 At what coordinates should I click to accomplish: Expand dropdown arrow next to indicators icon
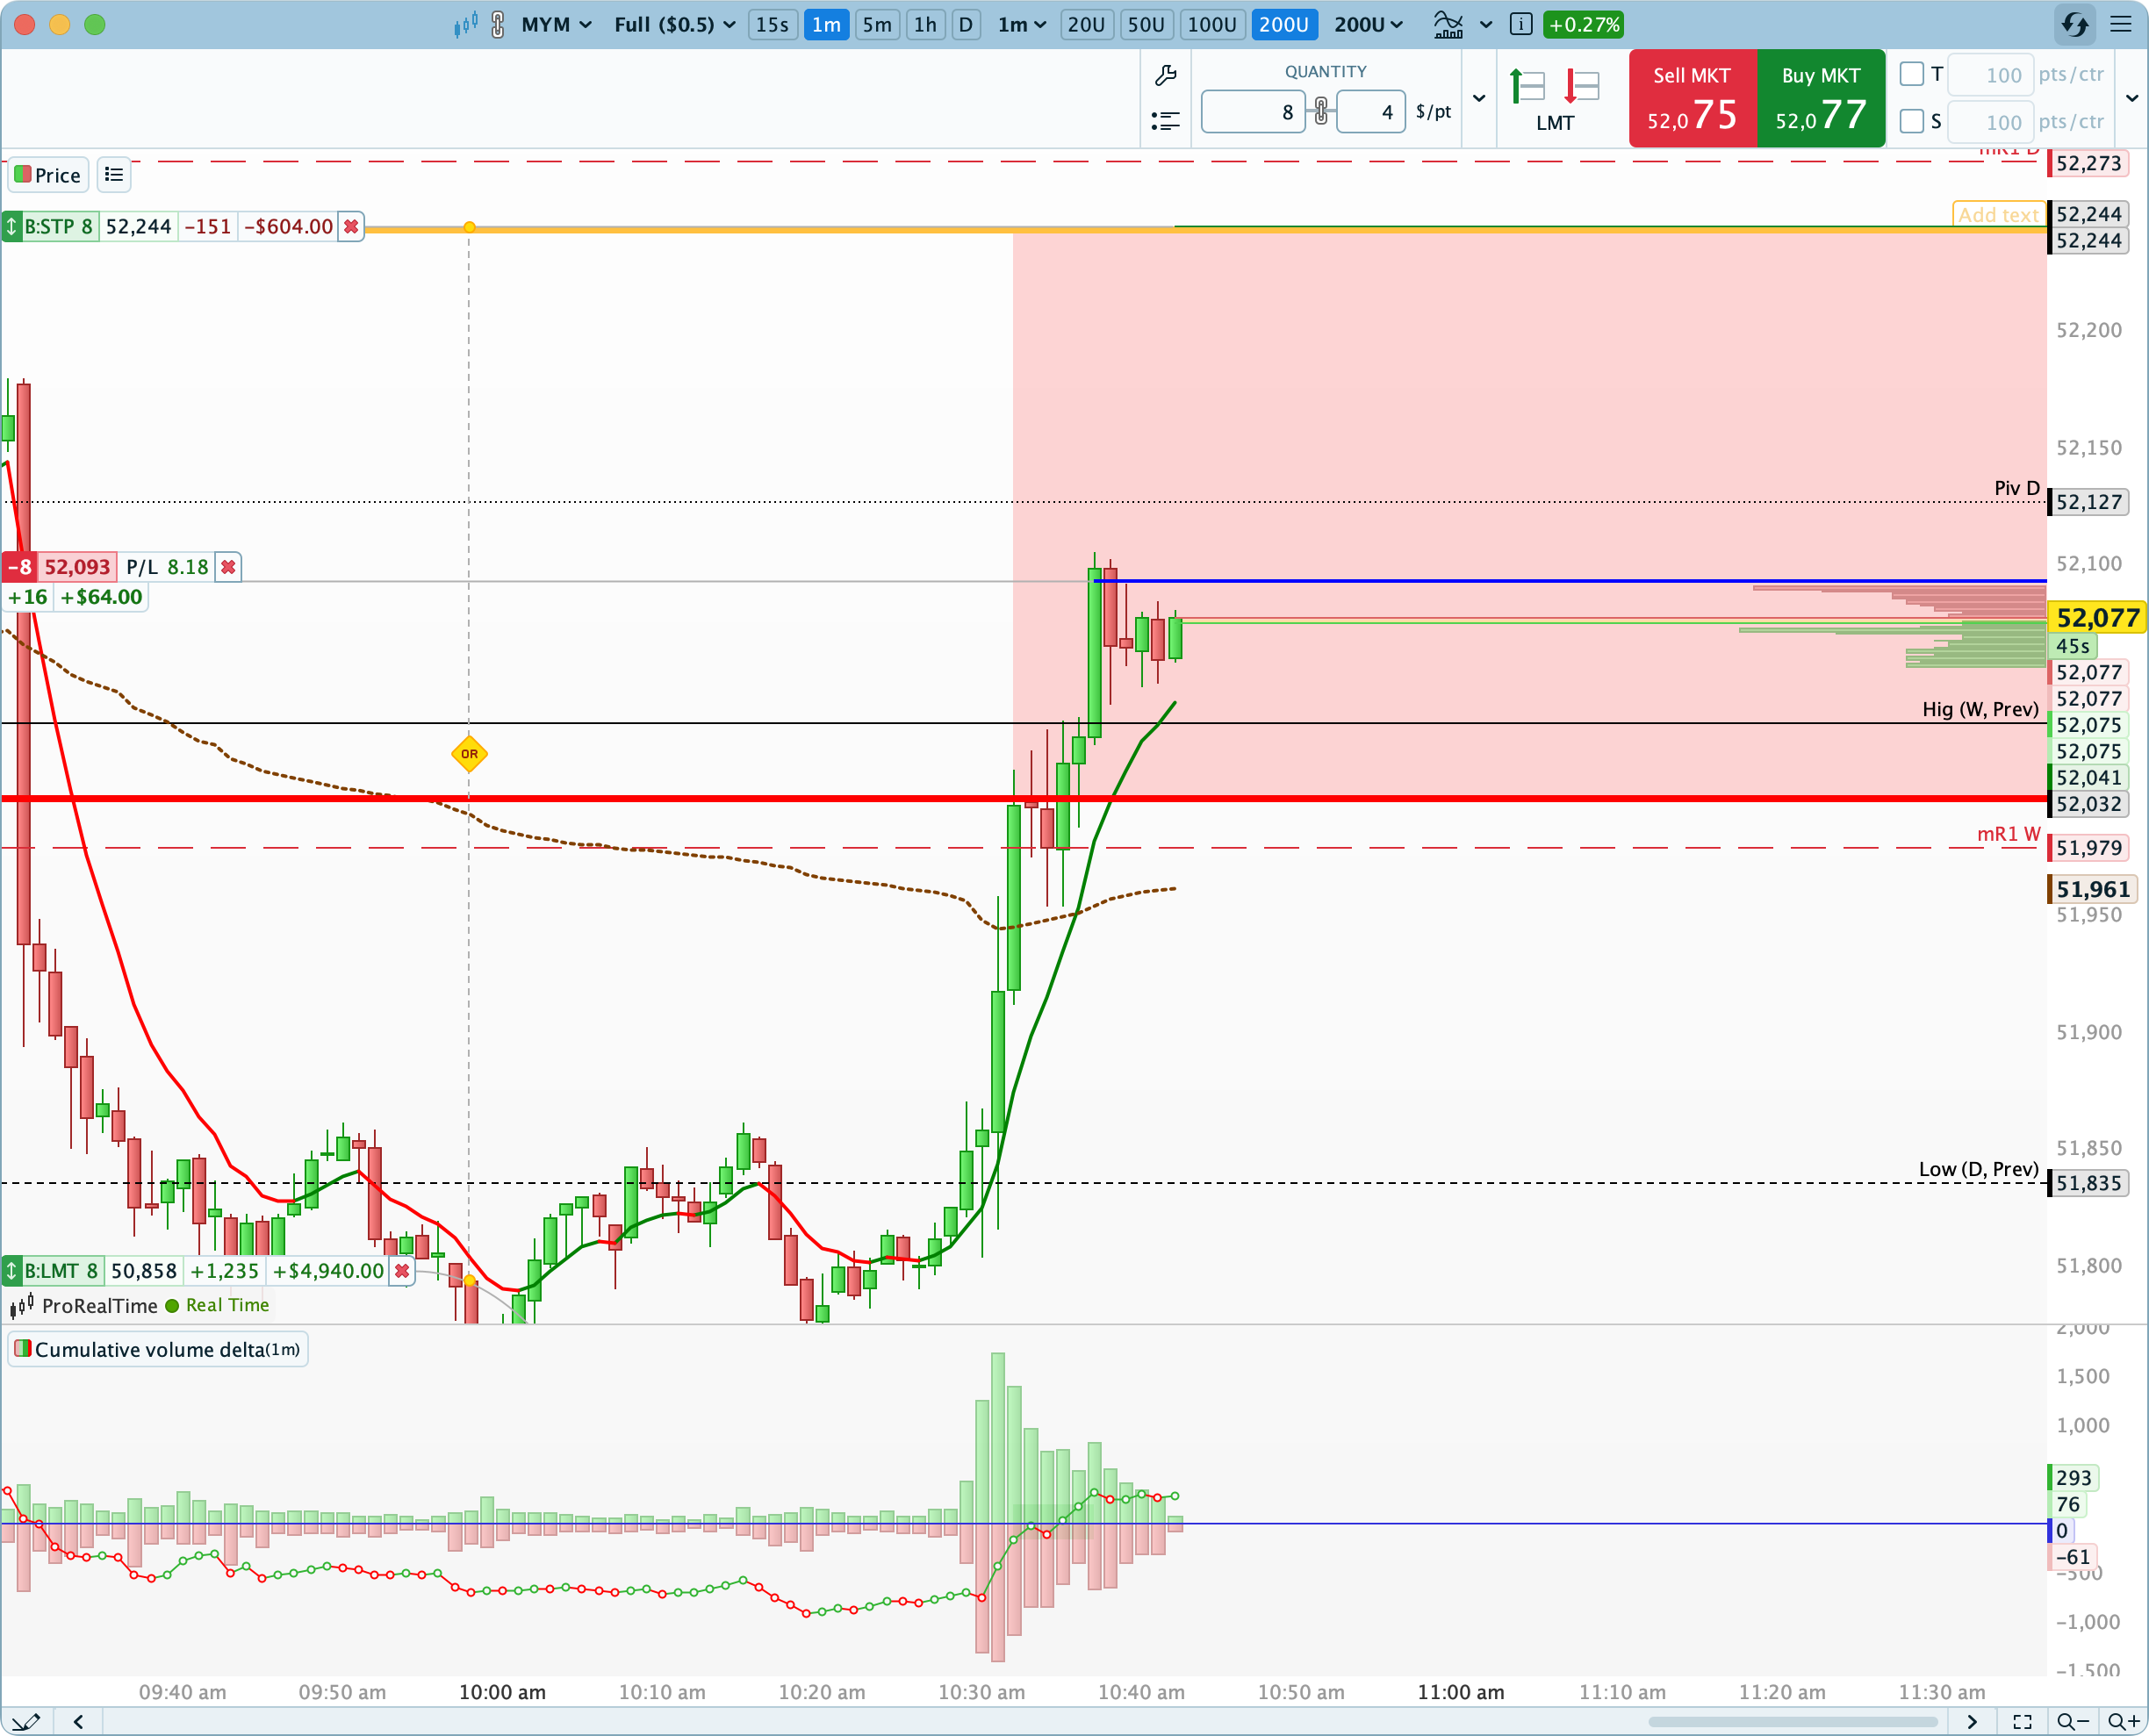pyautogui.click(x=1486, y=25)
